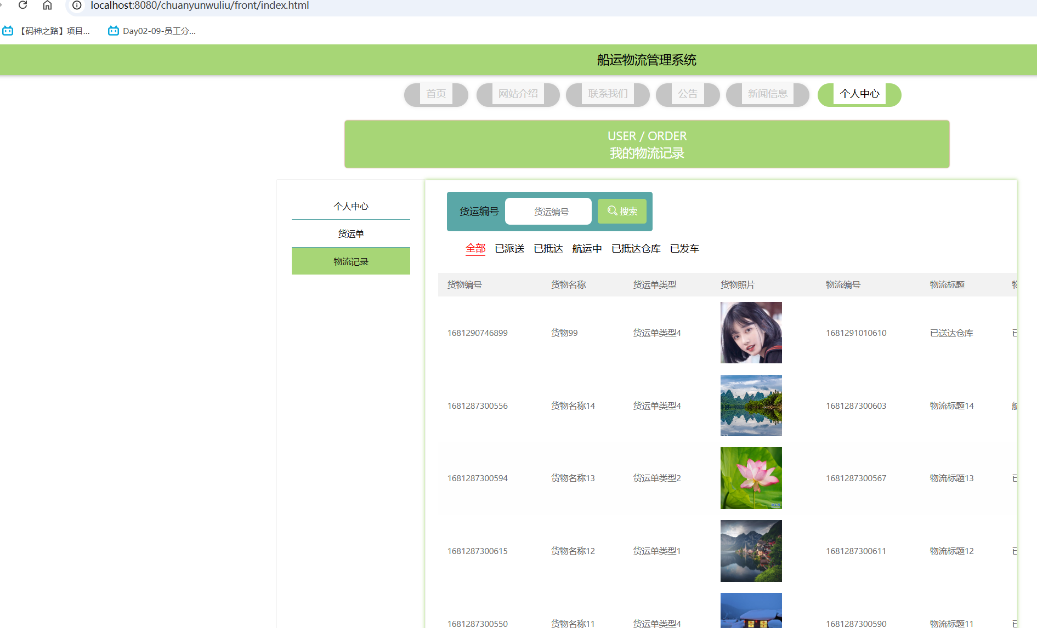Click cargo name 货物99
1037x628 pixels.
coord(564,333)
